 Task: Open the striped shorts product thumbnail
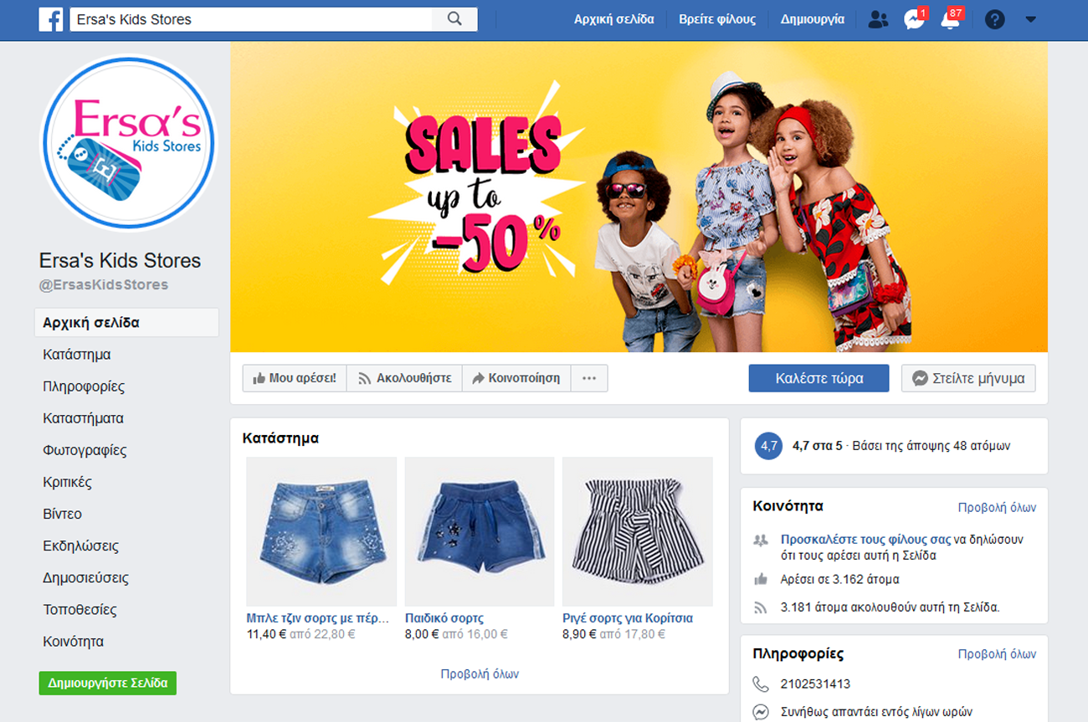point(637,531)
